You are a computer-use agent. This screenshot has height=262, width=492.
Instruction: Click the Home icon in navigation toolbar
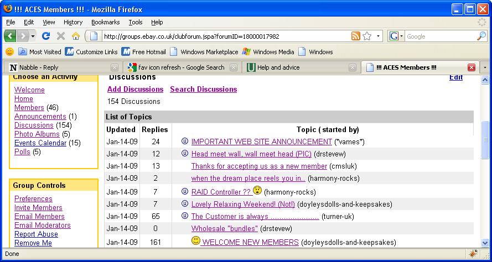76,36
